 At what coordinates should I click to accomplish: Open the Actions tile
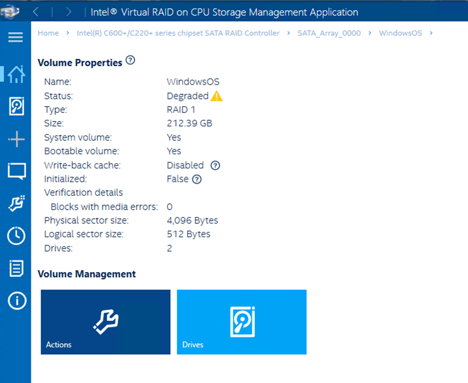(x=106, y=322)
